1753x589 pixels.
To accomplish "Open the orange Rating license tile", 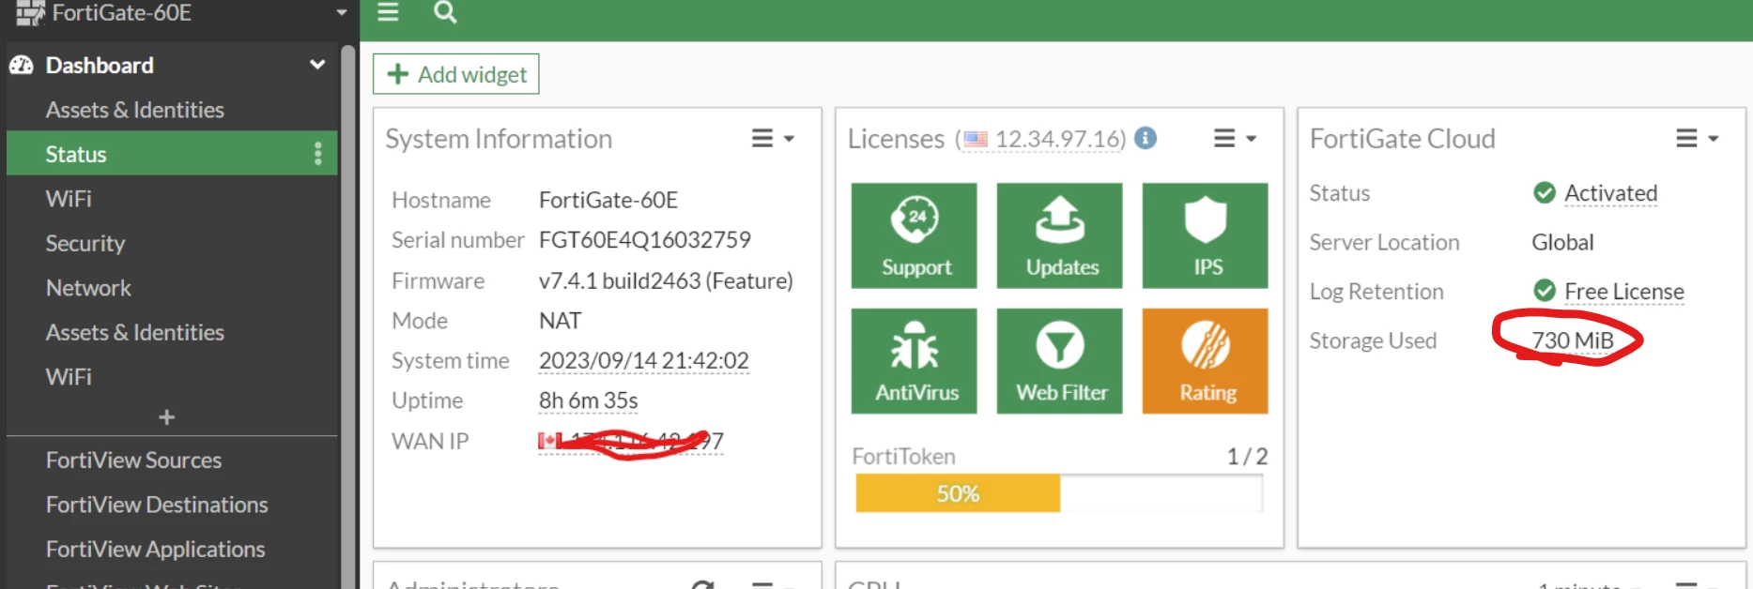I will [x=1205, y=361].
